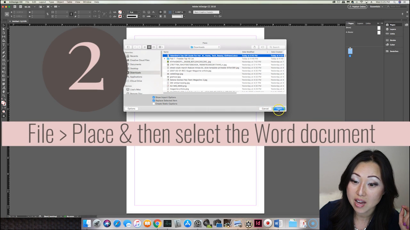Image resolution: width=410 pixels, height=230 pixels.
Task: Switch the Place dialog to icon view
Action: 145,47
